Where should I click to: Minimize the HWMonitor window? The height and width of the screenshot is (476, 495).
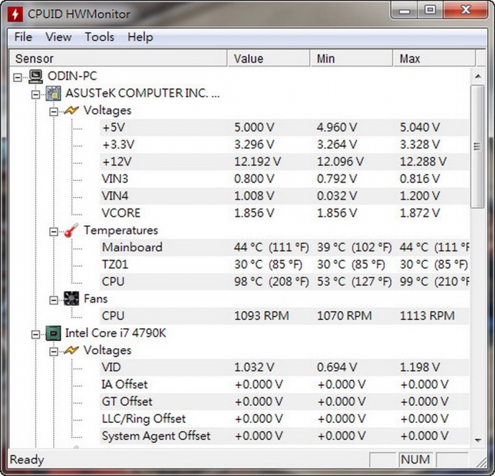point(404,10)
